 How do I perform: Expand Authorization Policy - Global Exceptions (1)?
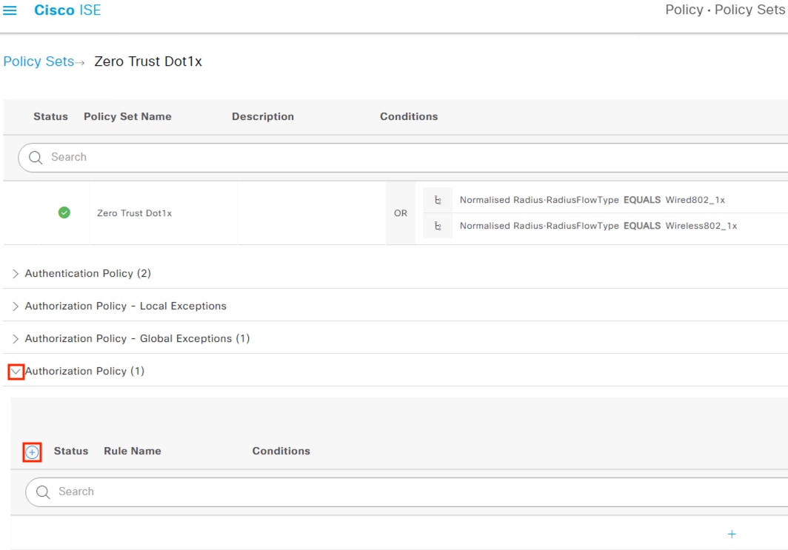(x=16, y=339)
